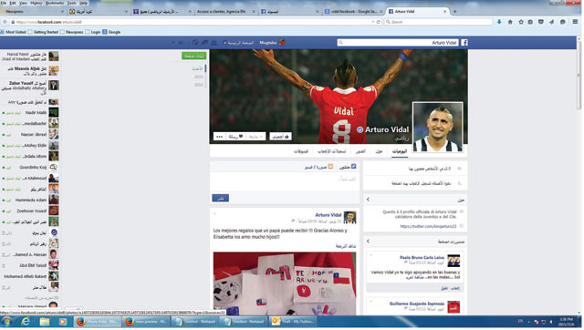The width and height of the screenshot is (584, 330).
Task: Expand the About section chevron in the right column
Action: (368, 200)
